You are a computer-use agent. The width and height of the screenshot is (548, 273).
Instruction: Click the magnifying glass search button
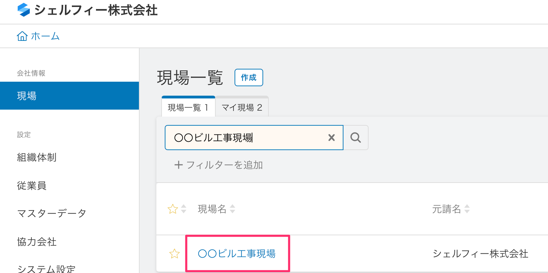(356, 138)
